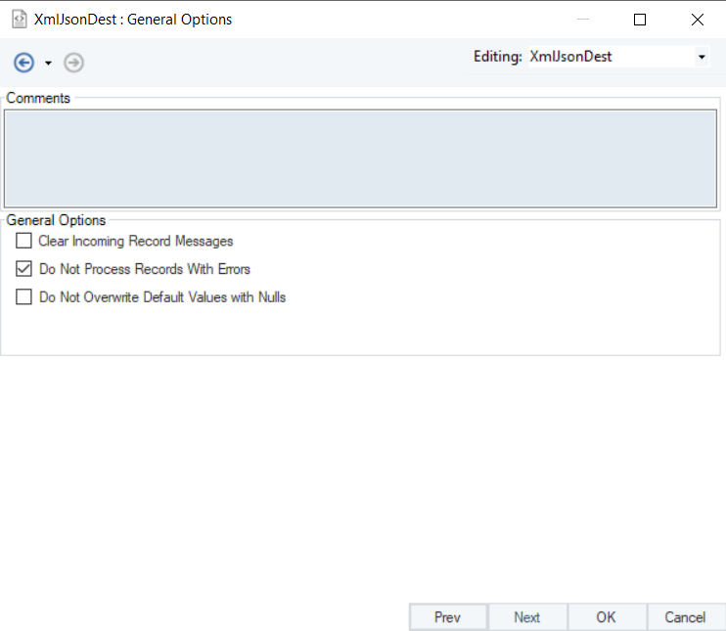Click the General Options group label
Screen dimensions: 726x631
coord(56,220)
